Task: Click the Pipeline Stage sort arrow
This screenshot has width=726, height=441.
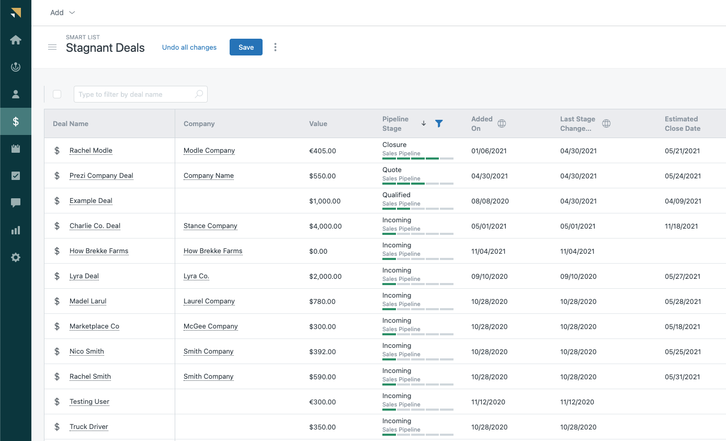Action: (x=424, y=123)
